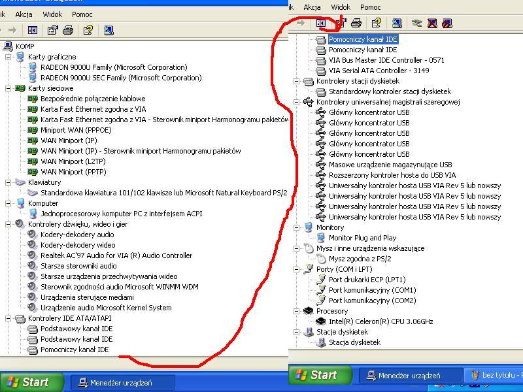Select Port komunikacyjny (COM2)
Viewport: 523px width, 392px height.
coord(373,301)
